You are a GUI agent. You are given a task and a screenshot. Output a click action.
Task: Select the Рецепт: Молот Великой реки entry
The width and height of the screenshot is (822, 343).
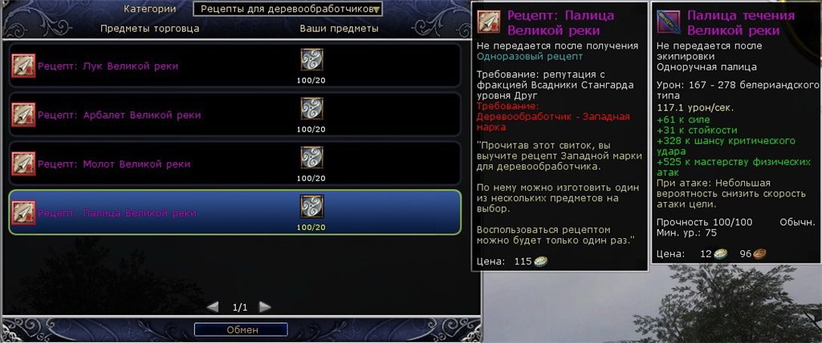tap(235, 164)
